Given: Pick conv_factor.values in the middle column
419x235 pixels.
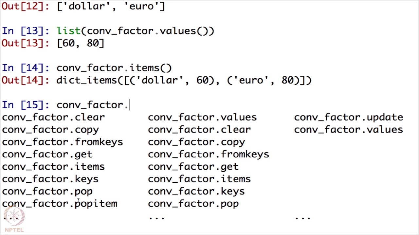Looking at the screenshot, I should tap(202, 117).
